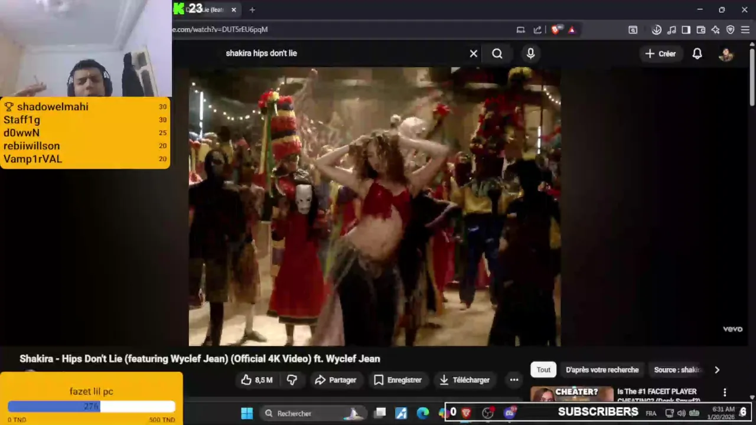The width and height of the screenshot is (756, 425).
Task: Click the clock showing 6:31 AM
Action: (724, 413)
